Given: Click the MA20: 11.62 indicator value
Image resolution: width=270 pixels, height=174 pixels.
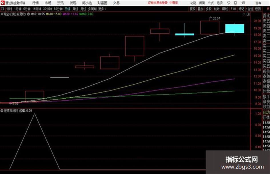Looking at the screenshot, I should click(70, 14).
